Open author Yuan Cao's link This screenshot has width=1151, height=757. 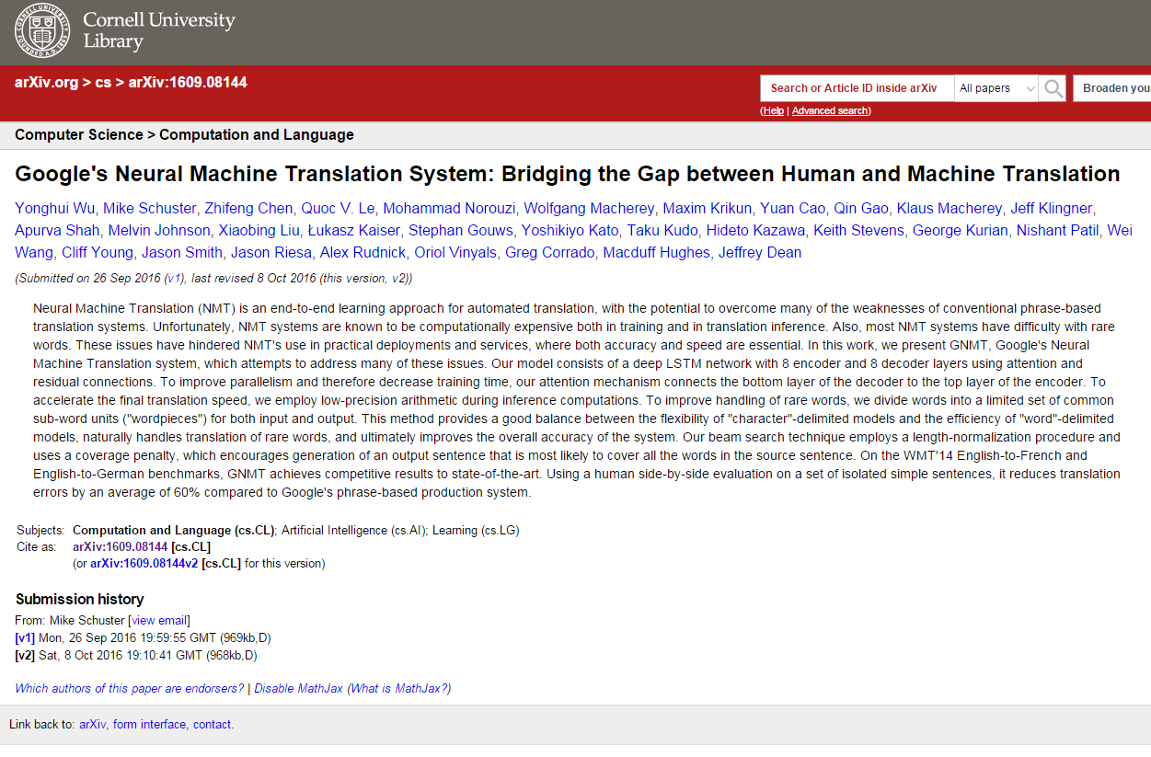pos(792,208)
